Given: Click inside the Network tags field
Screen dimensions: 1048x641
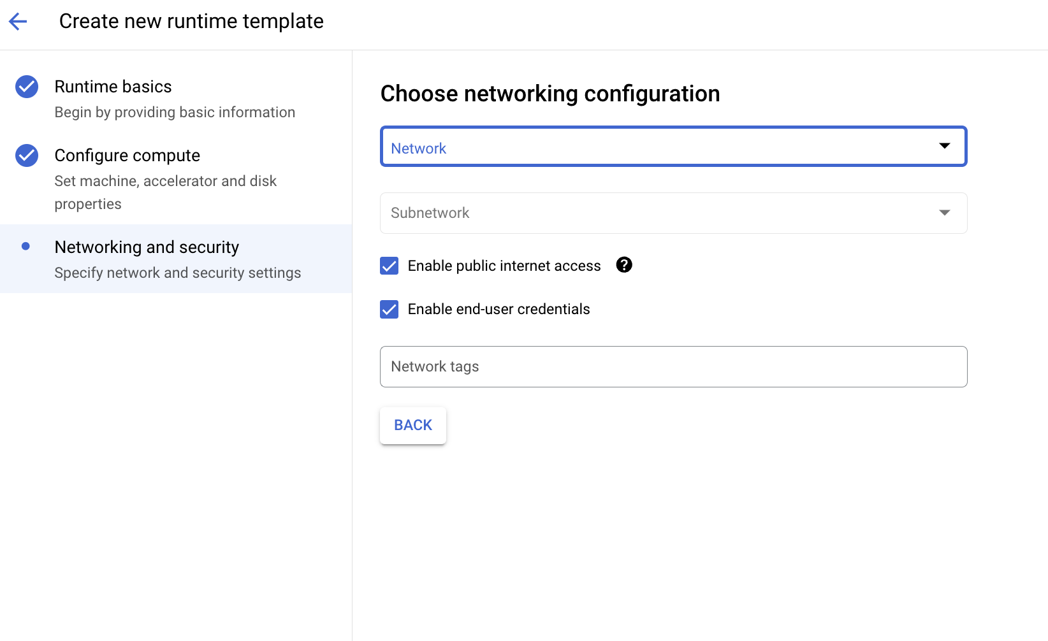Looking at the screenshot, I should (673, 366).
